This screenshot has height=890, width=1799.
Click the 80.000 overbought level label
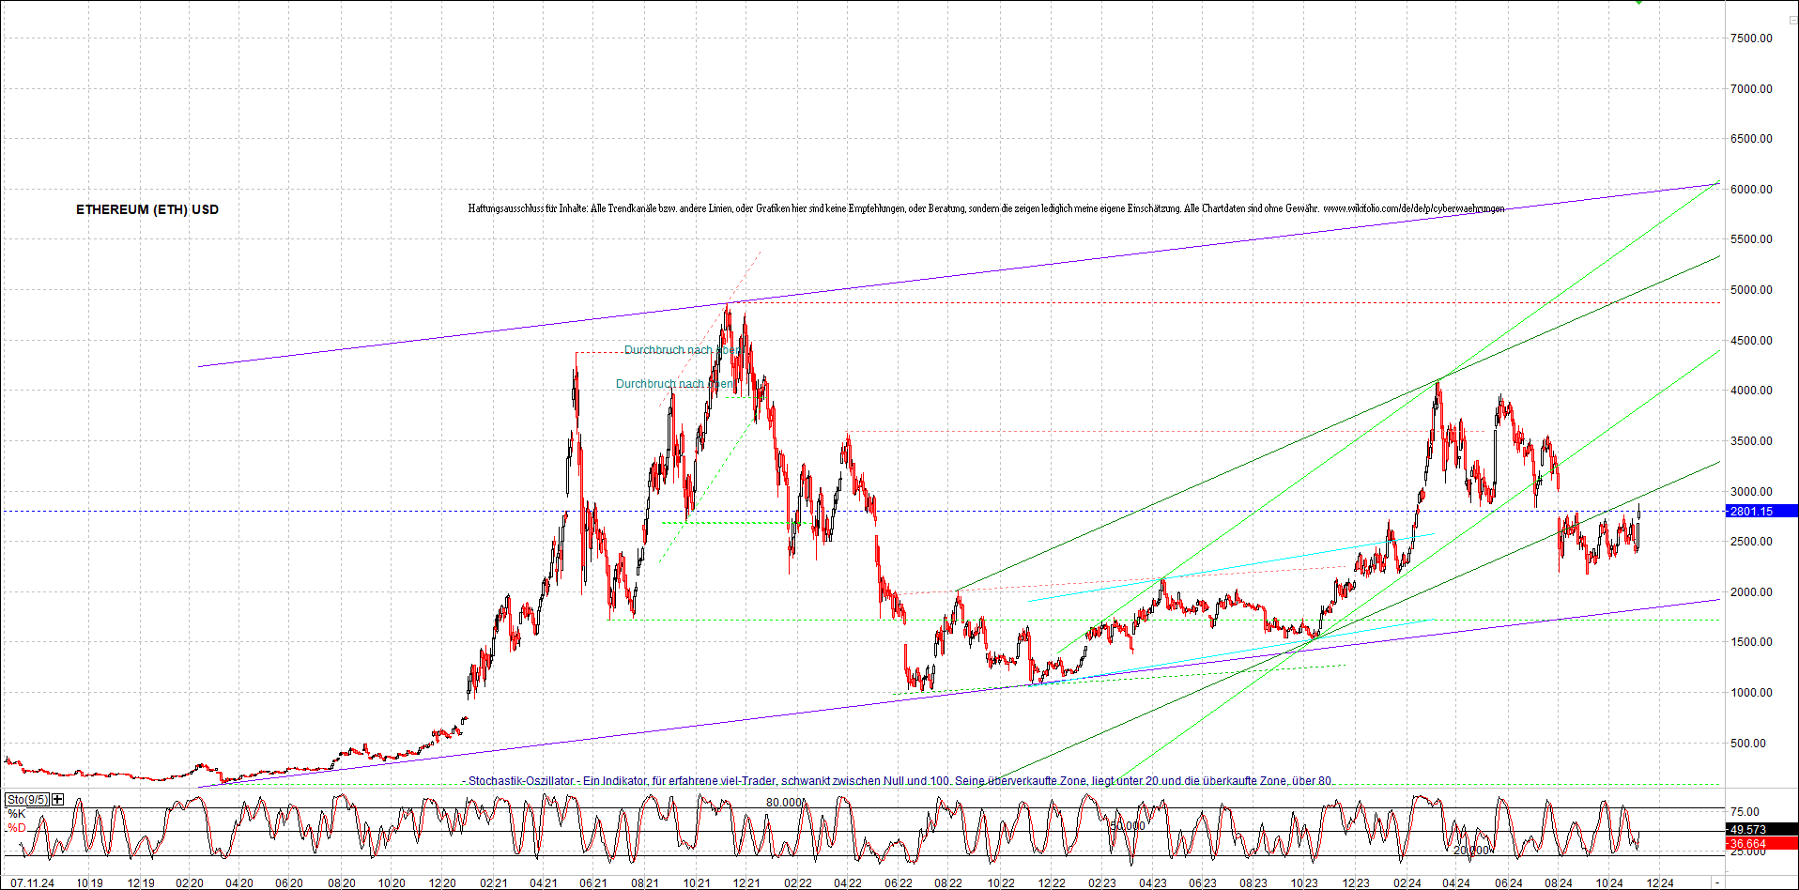784,803
